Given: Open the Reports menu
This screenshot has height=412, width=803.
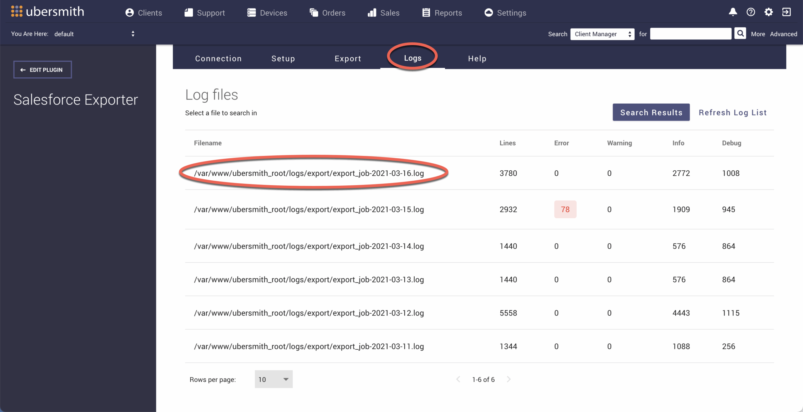Looking at the screenshot, I should point(442,13).
